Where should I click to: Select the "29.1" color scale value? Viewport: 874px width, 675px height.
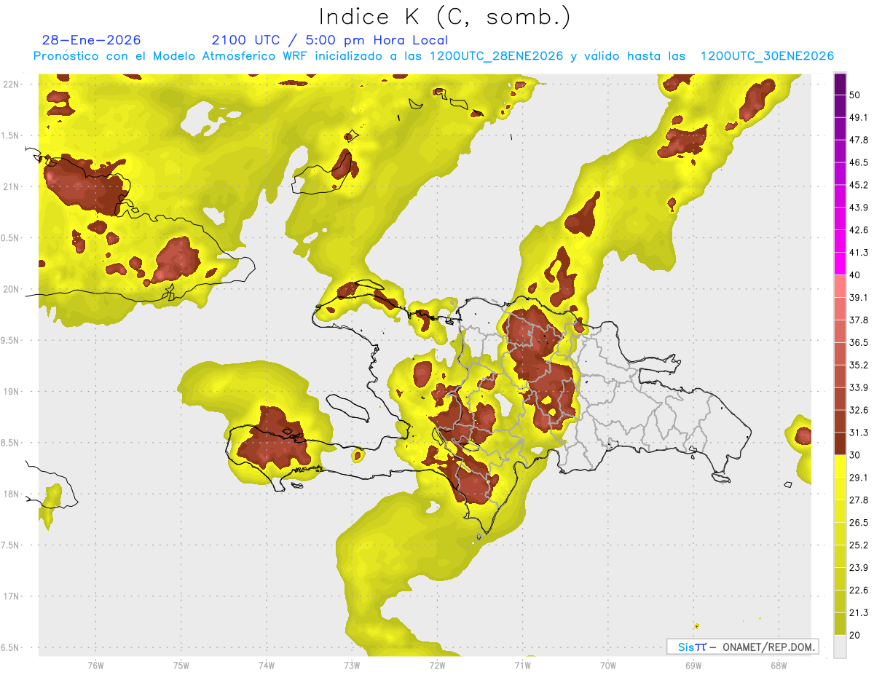(x=859, y=477)
